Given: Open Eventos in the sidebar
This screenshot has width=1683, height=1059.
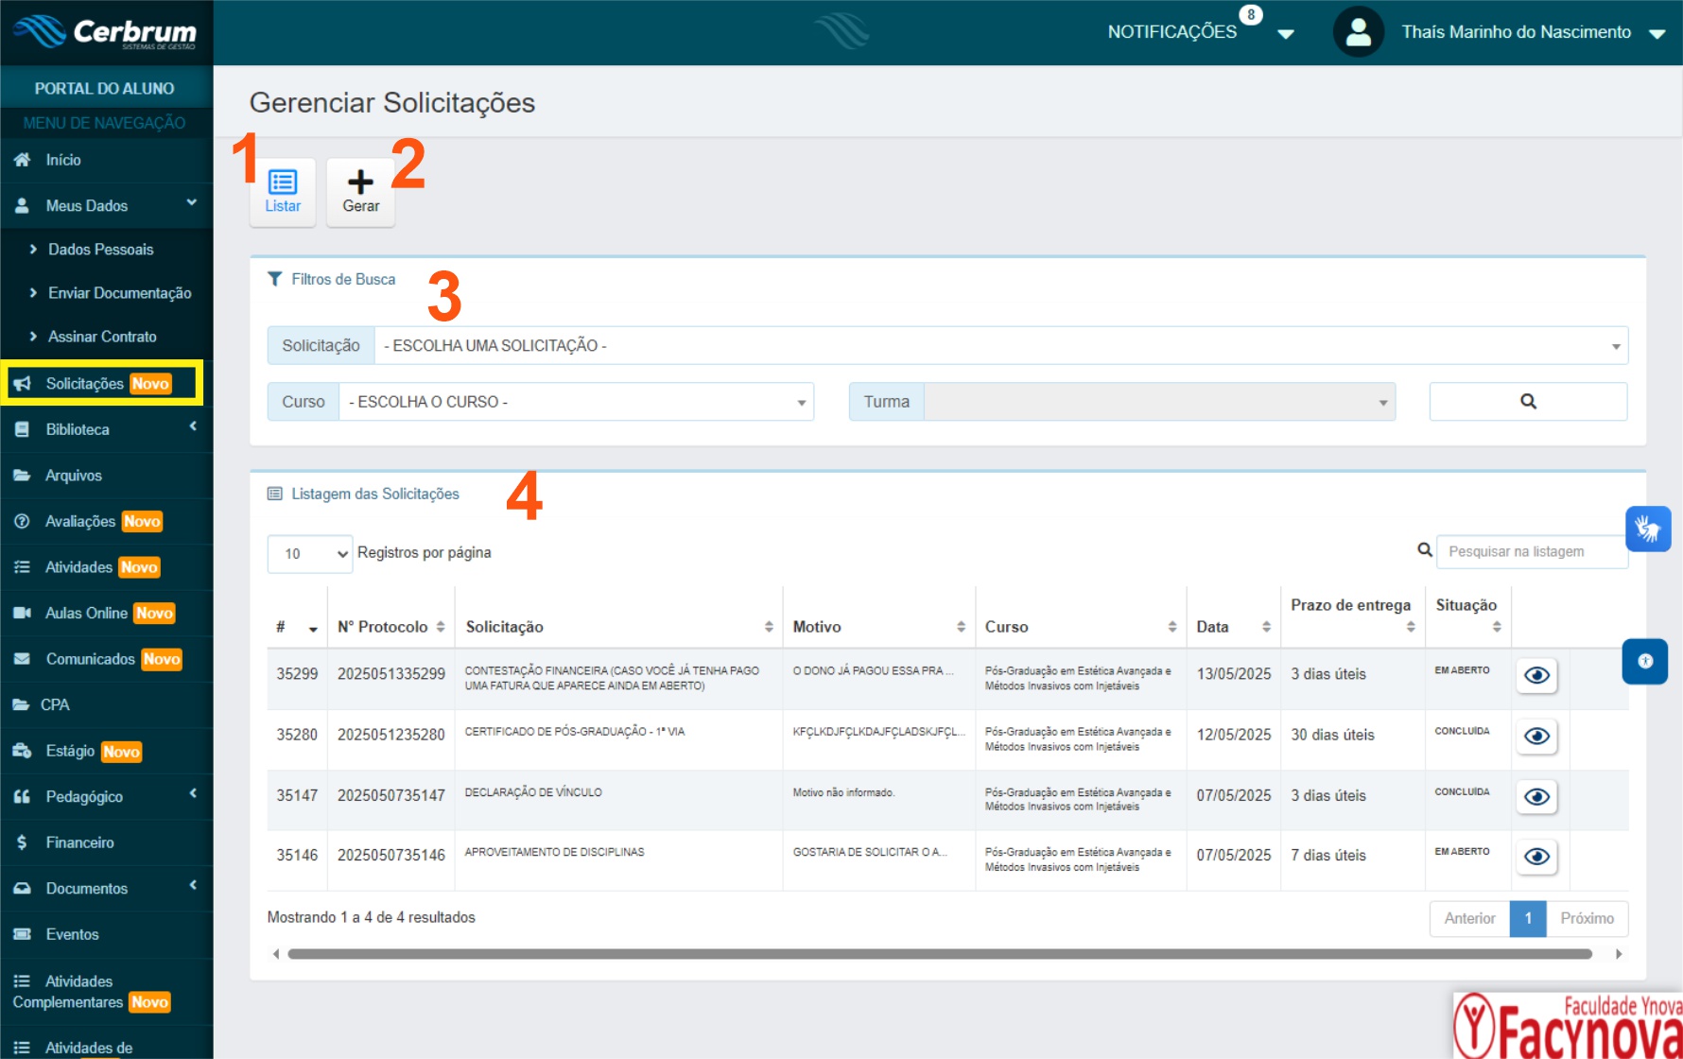Looking at the screenshot, I should (x=106, y=934).
